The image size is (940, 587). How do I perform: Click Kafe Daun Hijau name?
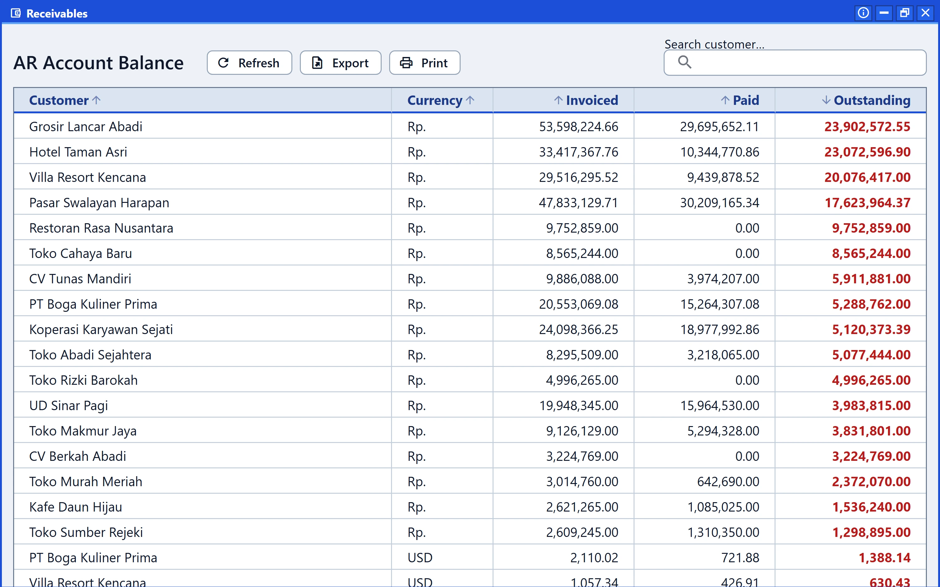click(x=75, y=507)
